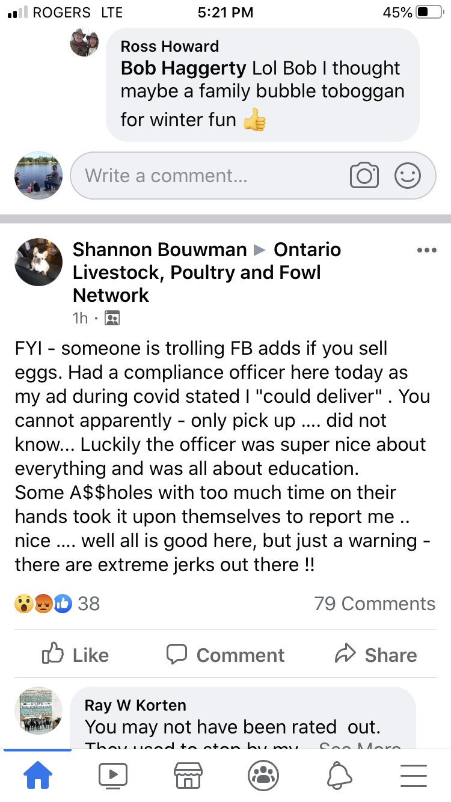
Task: Tap the camera icon in comment box
Action: [x=364, y=176]
